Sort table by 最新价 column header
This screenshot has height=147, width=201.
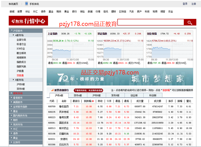tap(76, 101)
